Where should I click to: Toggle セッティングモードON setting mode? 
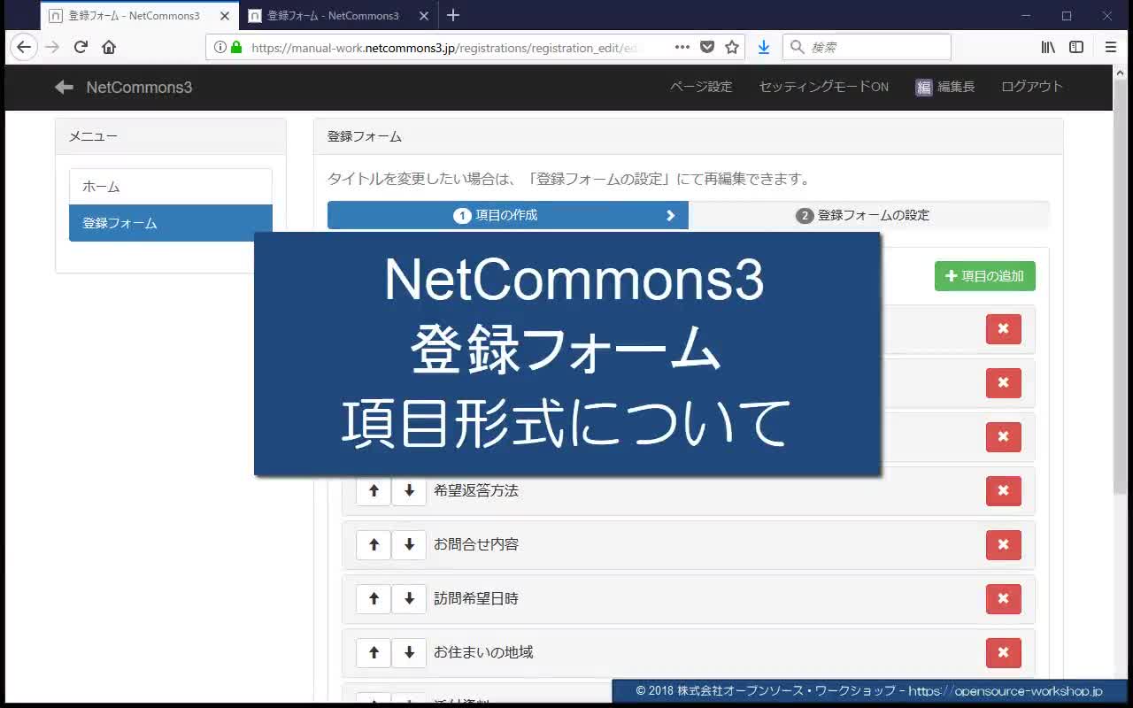(823, 87)
